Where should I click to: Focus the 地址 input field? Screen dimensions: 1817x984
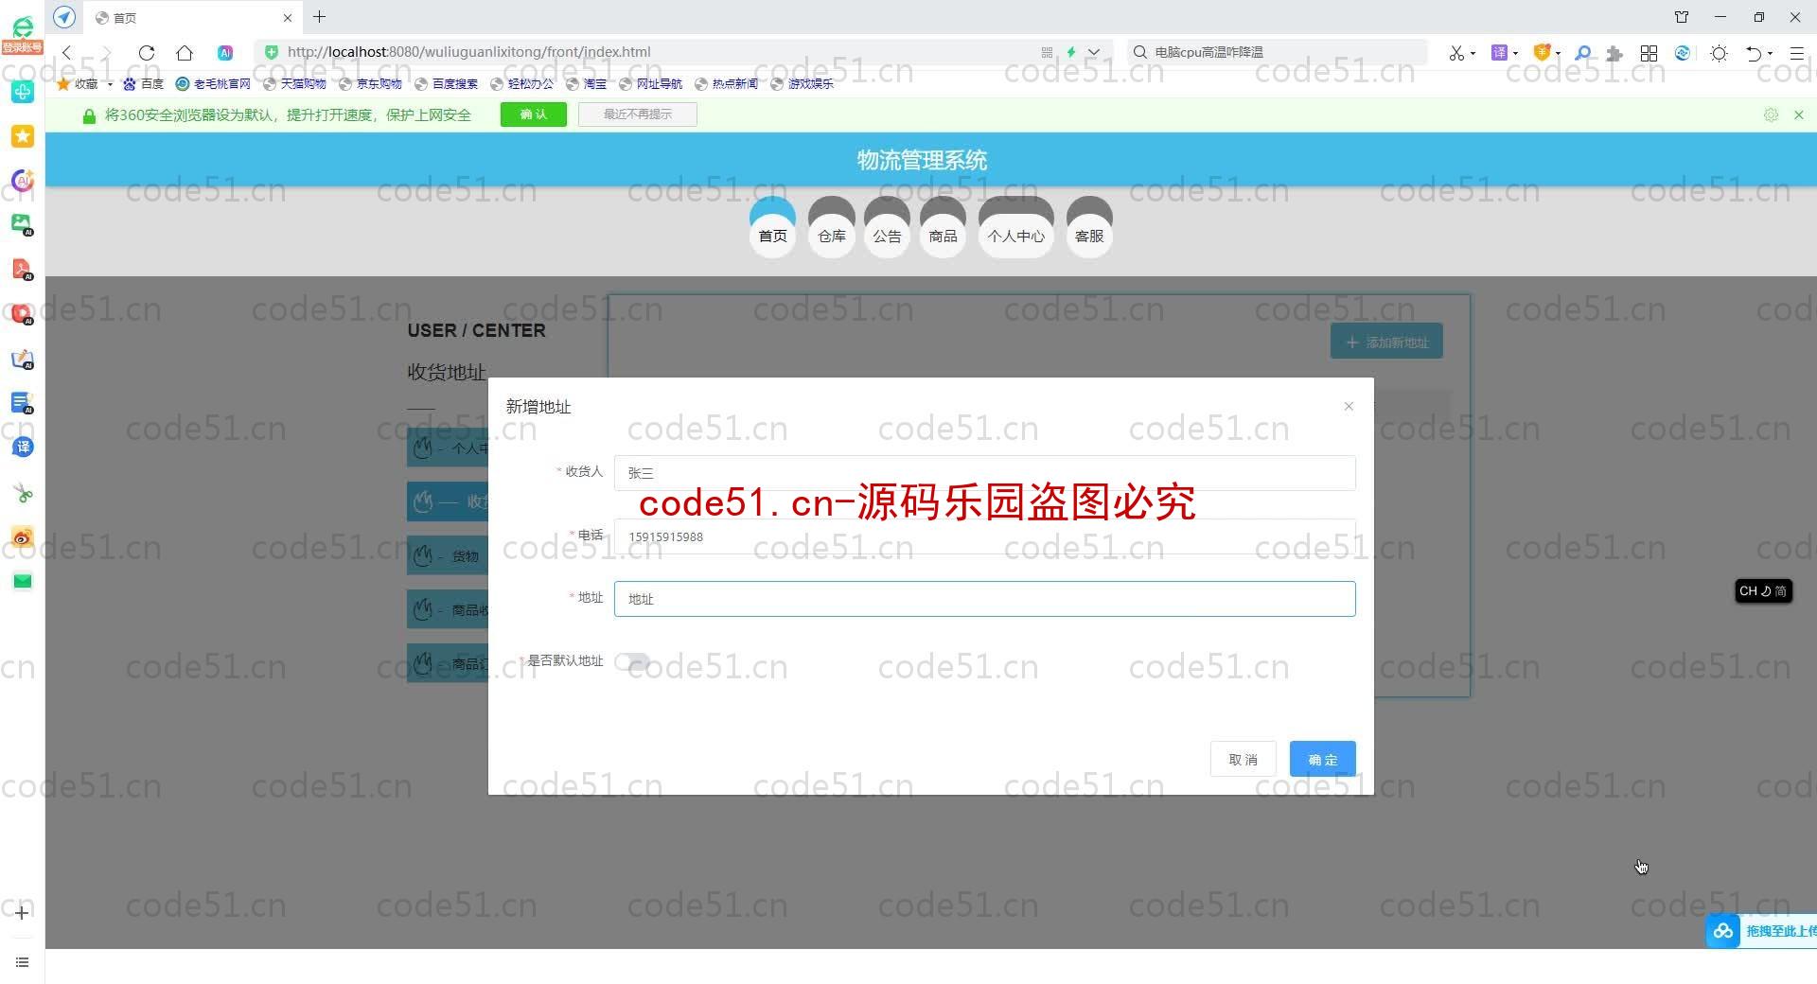984,599
